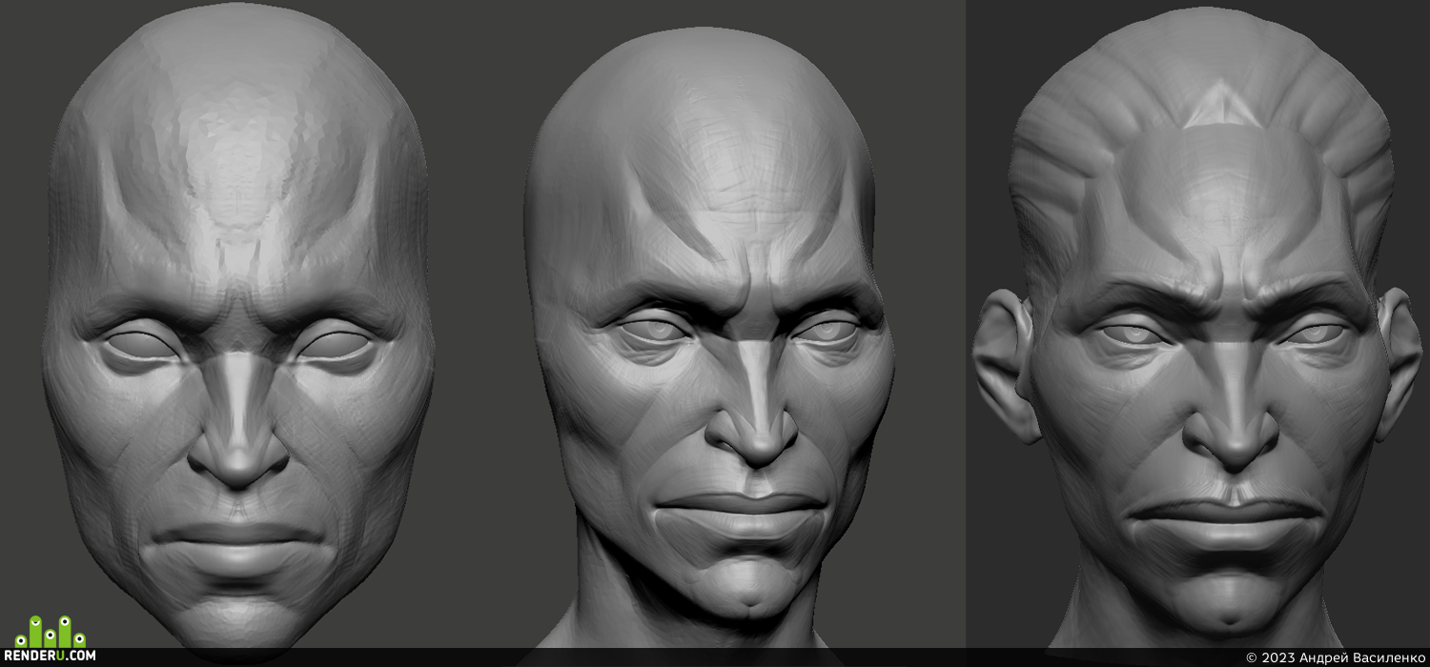Click the green RenderU mascot logo
Viewport: 1430px width, 667px height.
50,632
